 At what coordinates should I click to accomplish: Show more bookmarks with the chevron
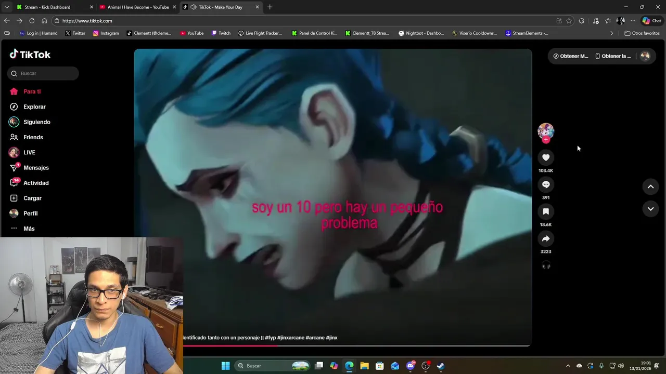611,33
